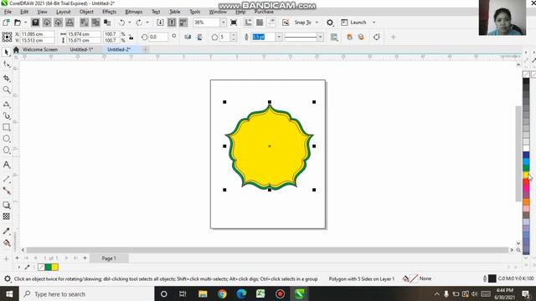Click the Mirror vertically icon

click(200, 37)
